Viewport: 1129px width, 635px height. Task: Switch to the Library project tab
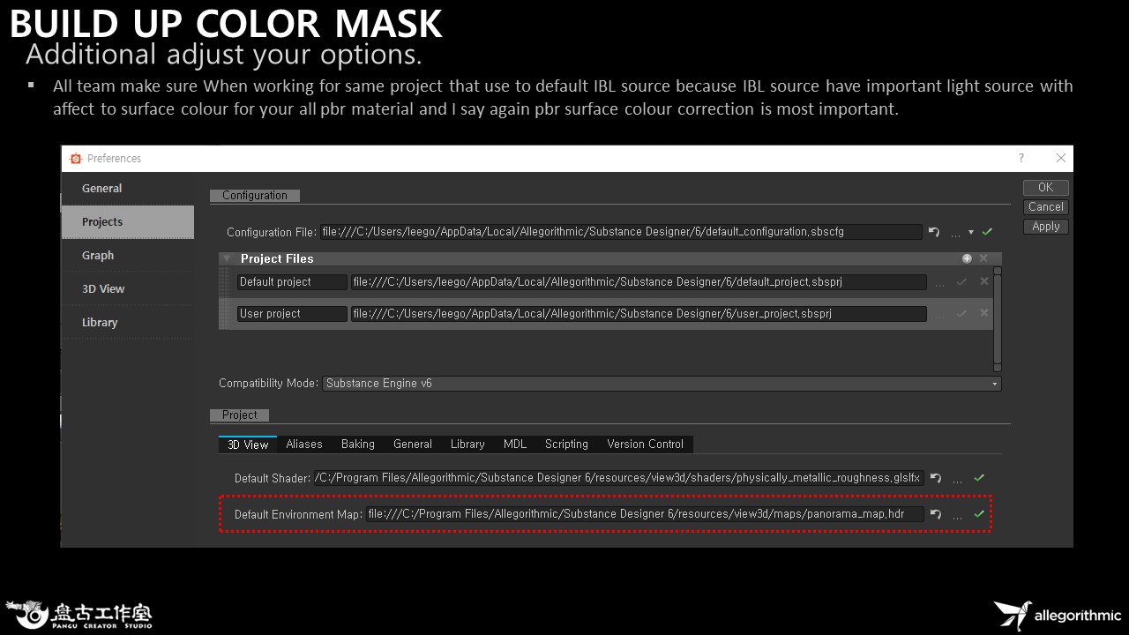click(467, 444)
